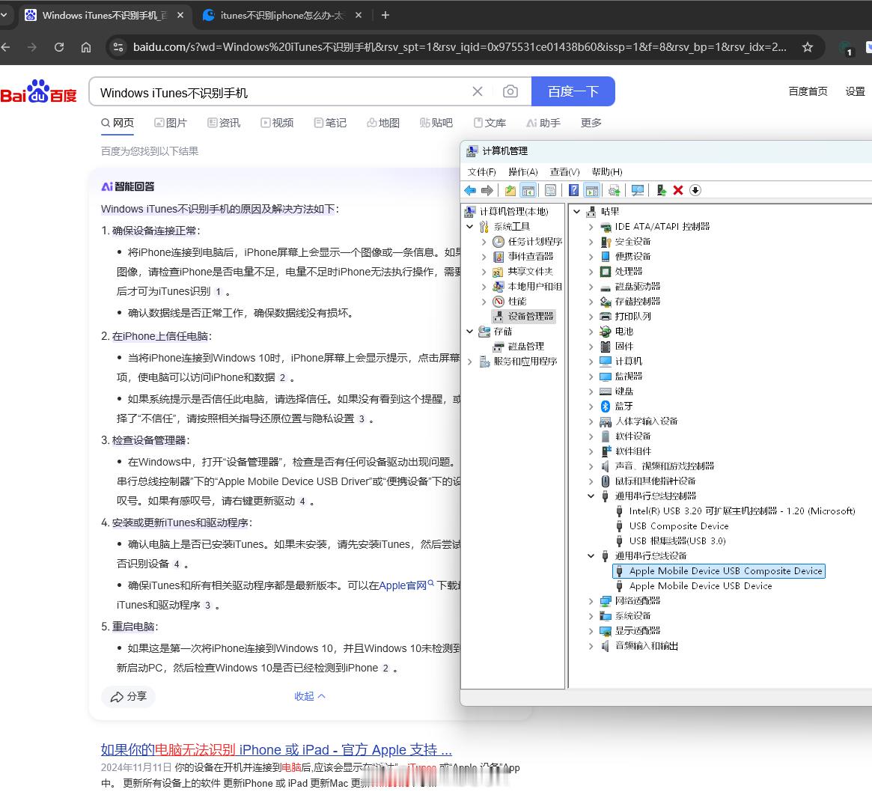This screenshot has width=872, height=795.
Task: Click the browser address bar URL
Action: tap(460, 47)
